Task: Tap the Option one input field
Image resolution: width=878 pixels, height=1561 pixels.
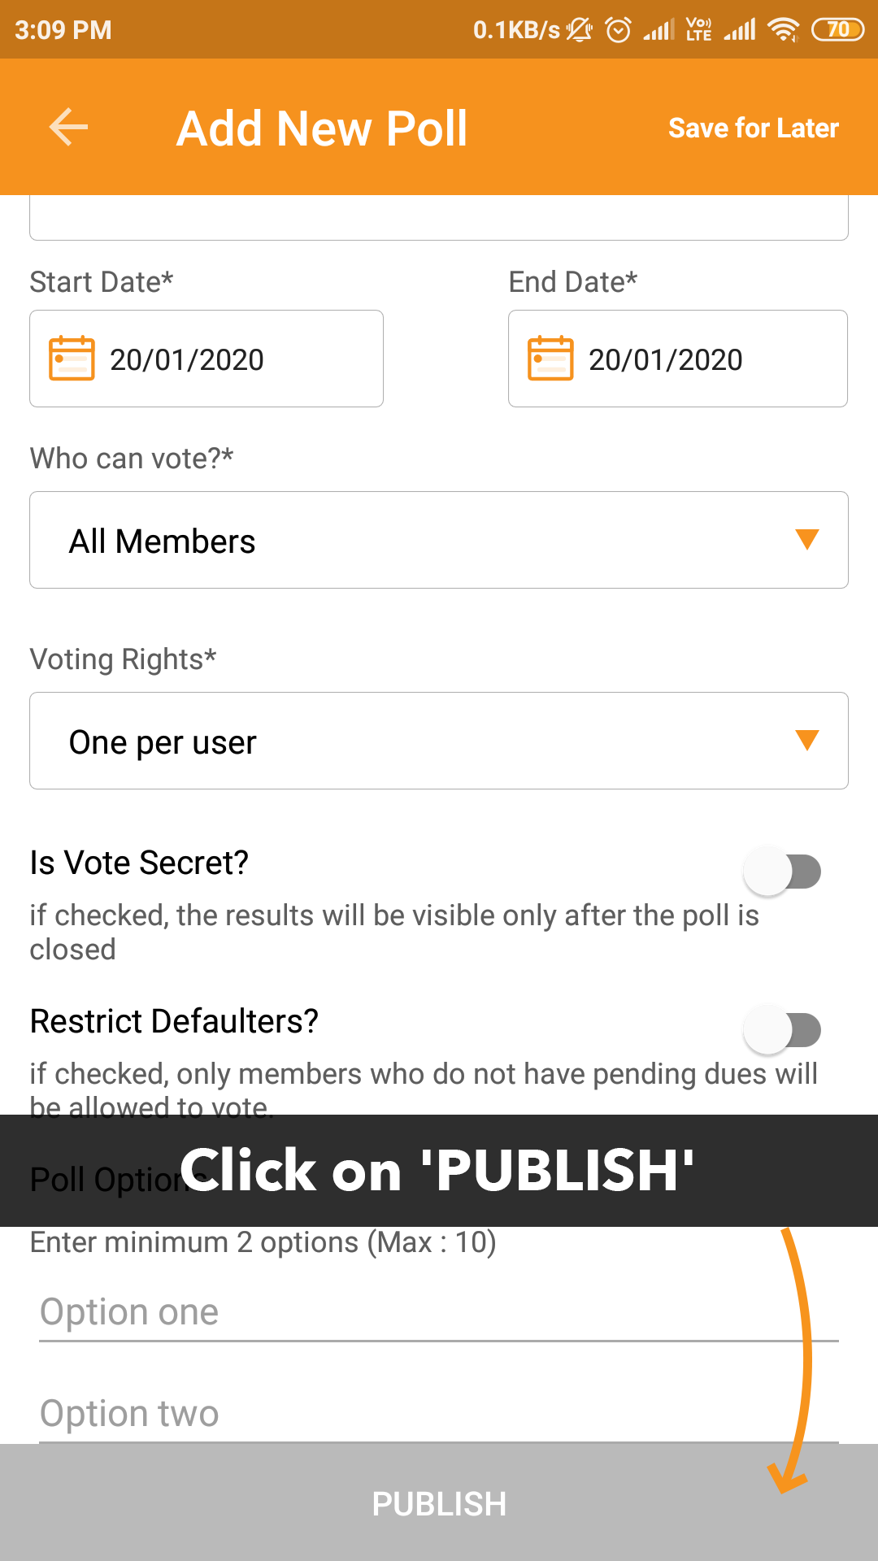Action: click(x=325, y=1311)
